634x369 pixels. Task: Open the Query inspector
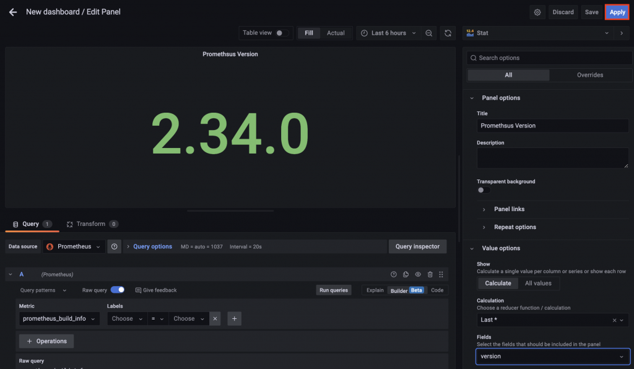(417, 246)
